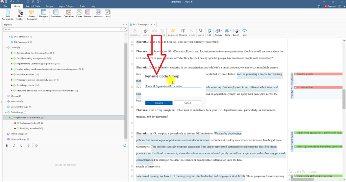This screenshot has width=346, height=182.
Task: Open the Navigator ribbon button
Action: click(44, 15)
